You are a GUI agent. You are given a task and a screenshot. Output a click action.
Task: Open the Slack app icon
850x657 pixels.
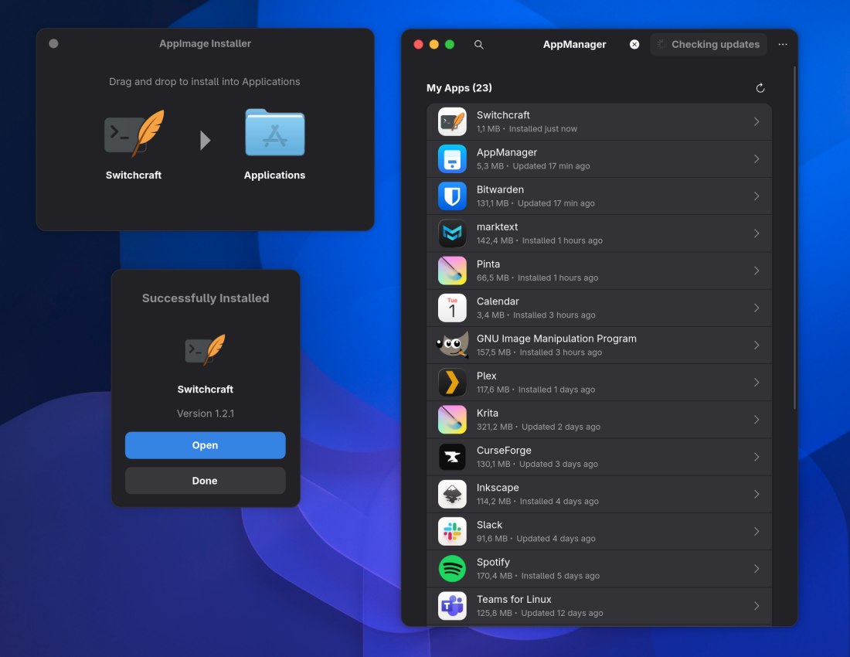452,531
